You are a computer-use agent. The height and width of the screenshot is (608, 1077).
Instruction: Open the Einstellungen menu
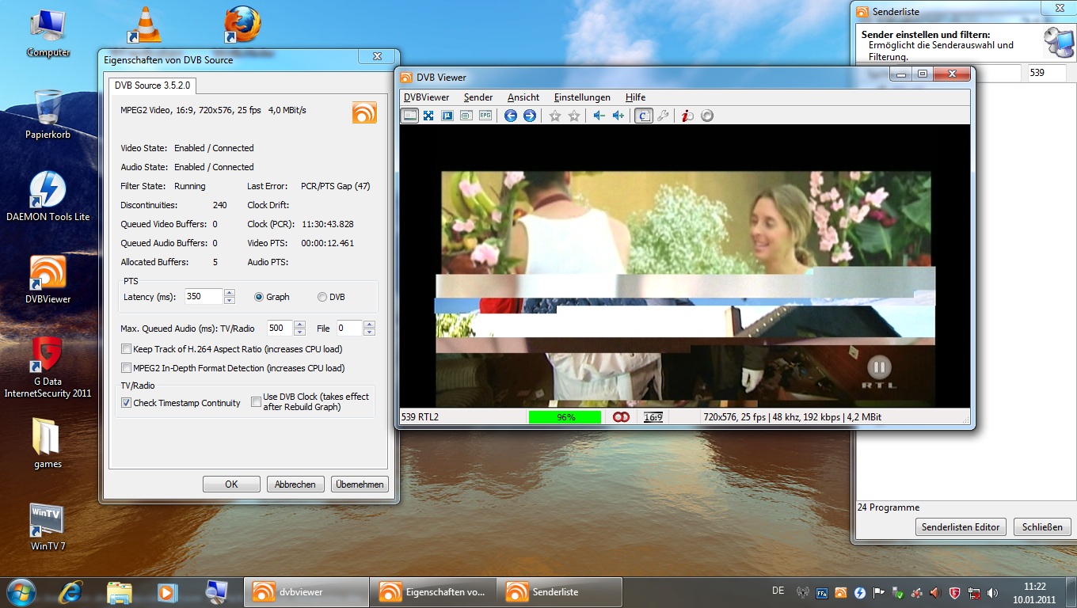(x=582, y=97)
